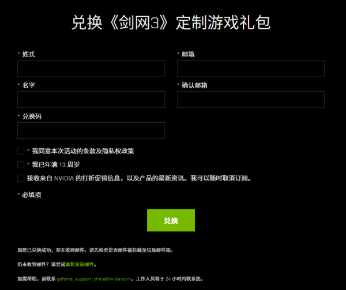Click the 名字 label text above the field
Image resolution: width=346 pixels, height=290 pixels.
click(x=29, y=85)
